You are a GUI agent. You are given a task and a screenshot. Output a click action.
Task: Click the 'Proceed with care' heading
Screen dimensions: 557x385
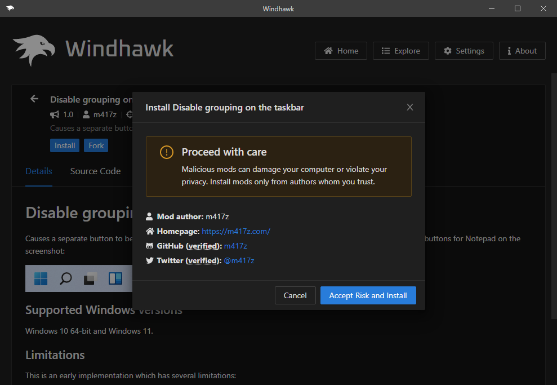(x=224, y=152)
